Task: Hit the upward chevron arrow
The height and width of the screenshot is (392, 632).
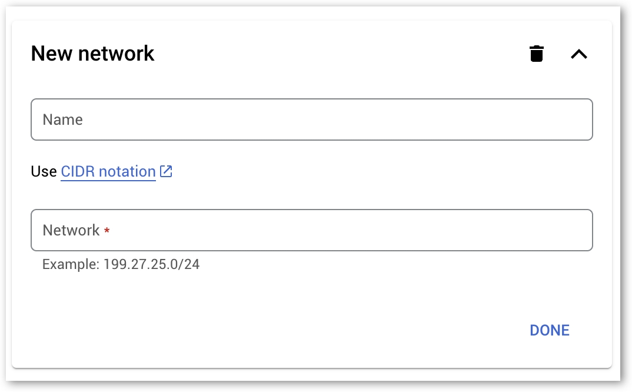Action: 579,54
